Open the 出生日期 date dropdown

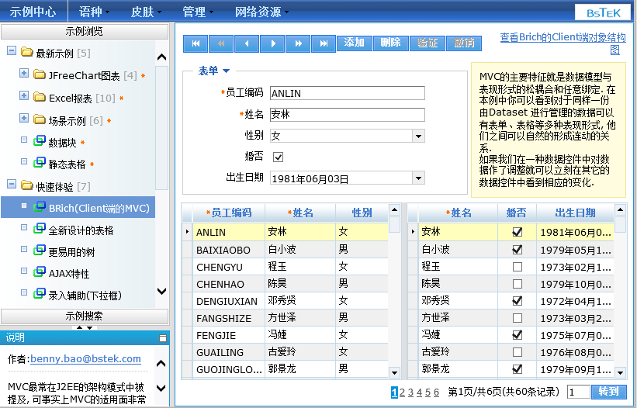[418, 178]
